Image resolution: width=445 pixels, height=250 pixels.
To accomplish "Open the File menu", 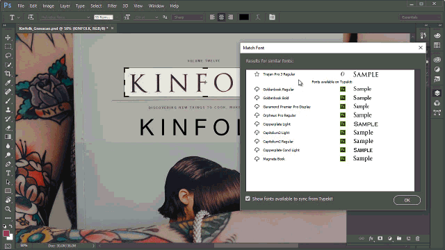I will coord(21,6).
